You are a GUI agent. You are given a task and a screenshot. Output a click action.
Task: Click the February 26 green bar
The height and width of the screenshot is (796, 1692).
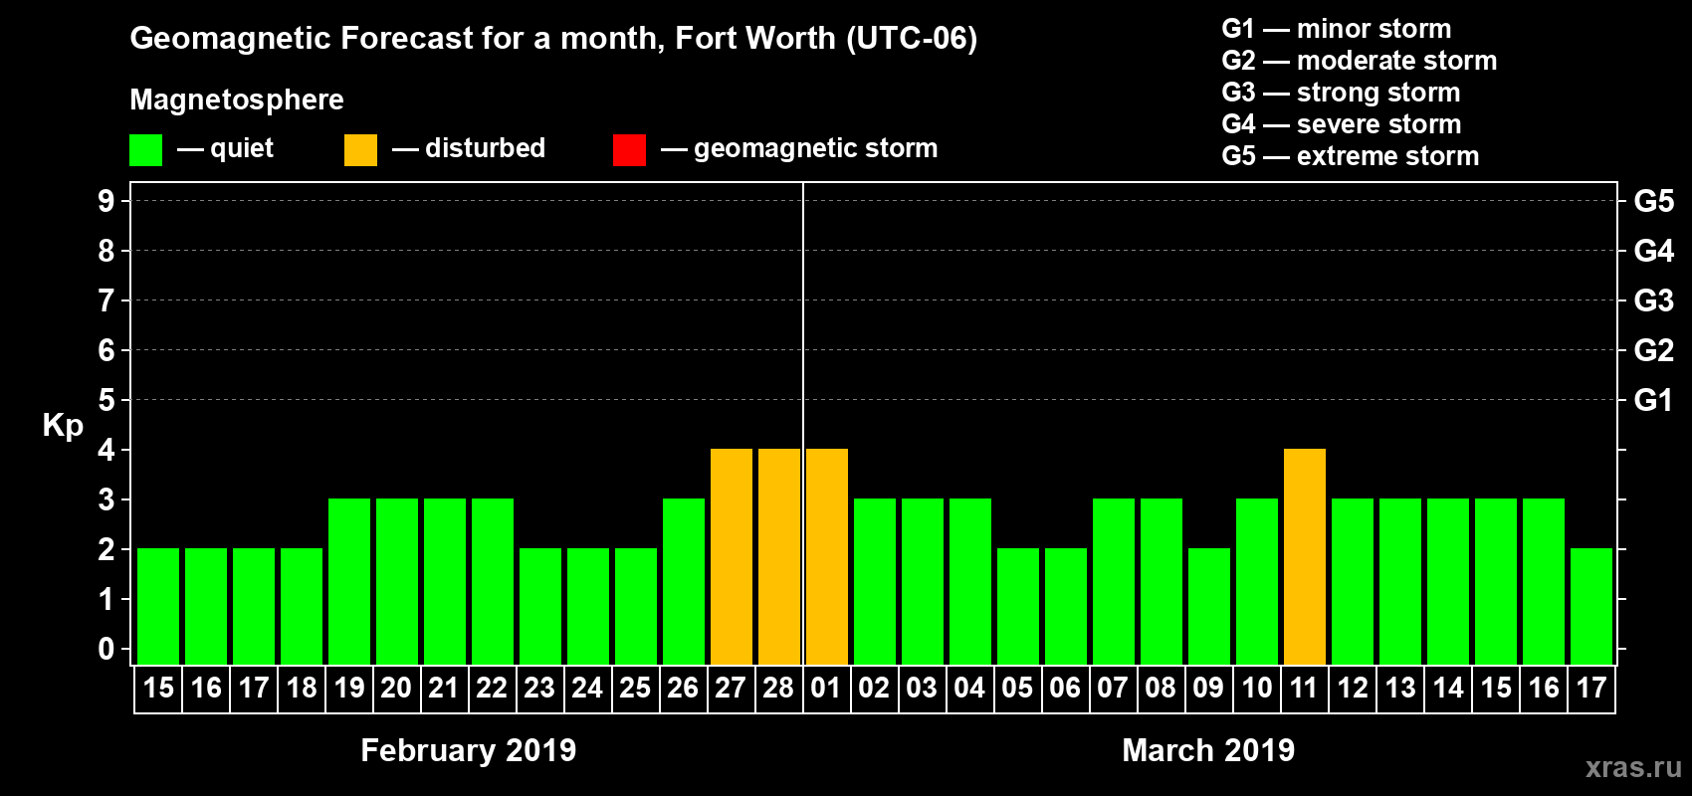684,581
